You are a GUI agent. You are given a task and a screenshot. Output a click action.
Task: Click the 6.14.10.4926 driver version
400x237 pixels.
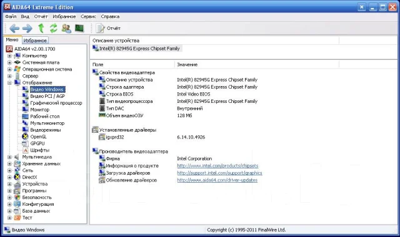point(191,137)
